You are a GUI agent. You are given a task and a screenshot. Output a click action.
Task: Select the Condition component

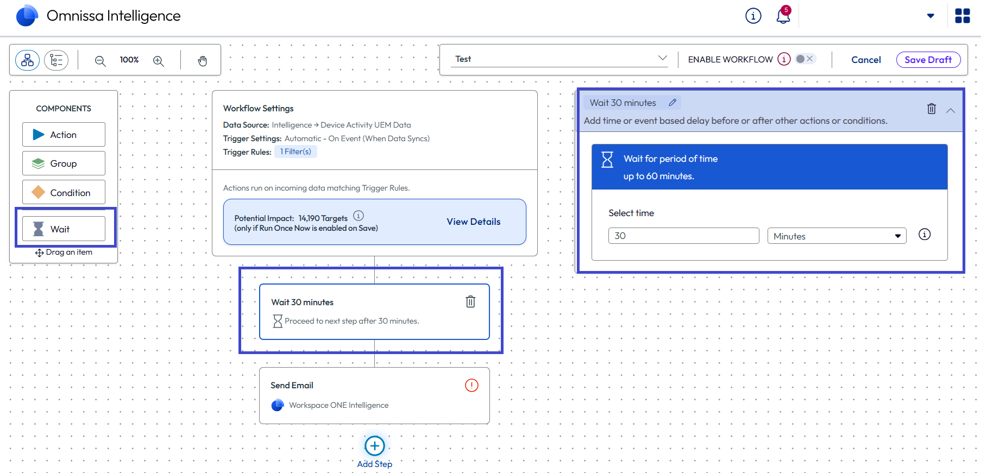64,192
